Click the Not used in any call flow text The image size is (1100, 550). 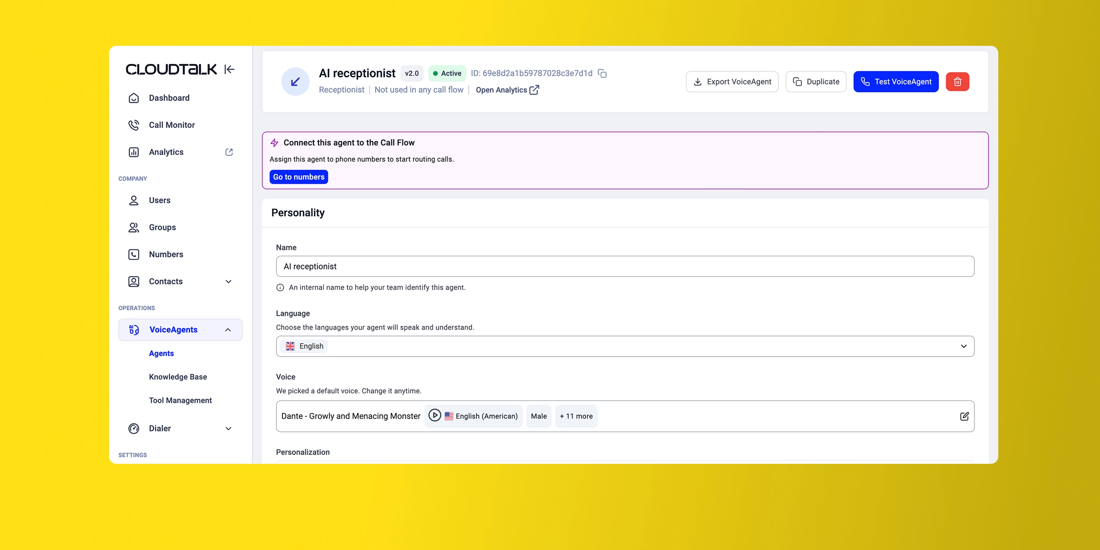click(x=419, y=90)
